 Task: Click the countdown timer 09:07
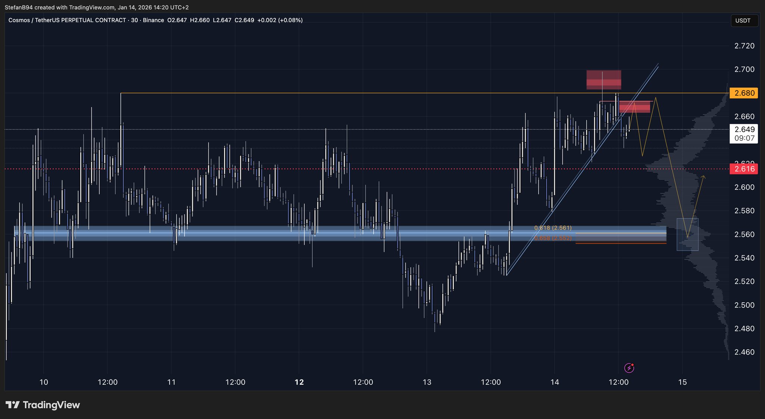pos(744,138)
